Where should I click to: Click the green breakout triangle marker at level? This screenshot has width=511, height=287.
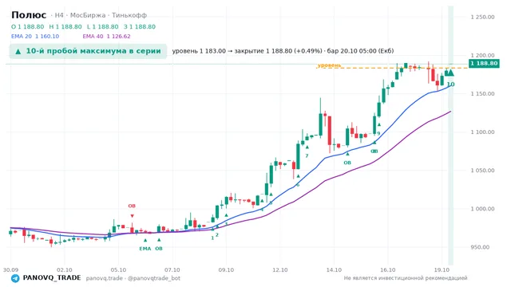click(x=450, y=73)
